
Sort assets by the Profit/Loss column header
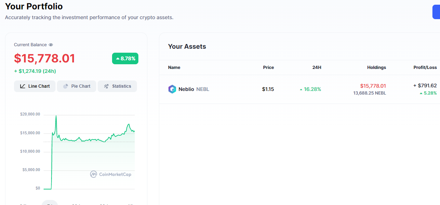pyautogui.click(x=425, y=67)
